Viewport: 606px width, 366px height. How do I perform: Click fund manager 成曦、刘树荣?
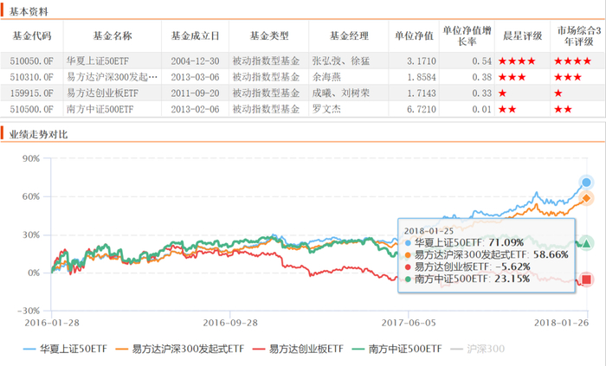(341, 93)
